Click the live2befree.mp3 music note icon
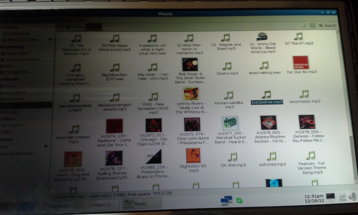Screen dimensions: 358x215 [266, 95]
